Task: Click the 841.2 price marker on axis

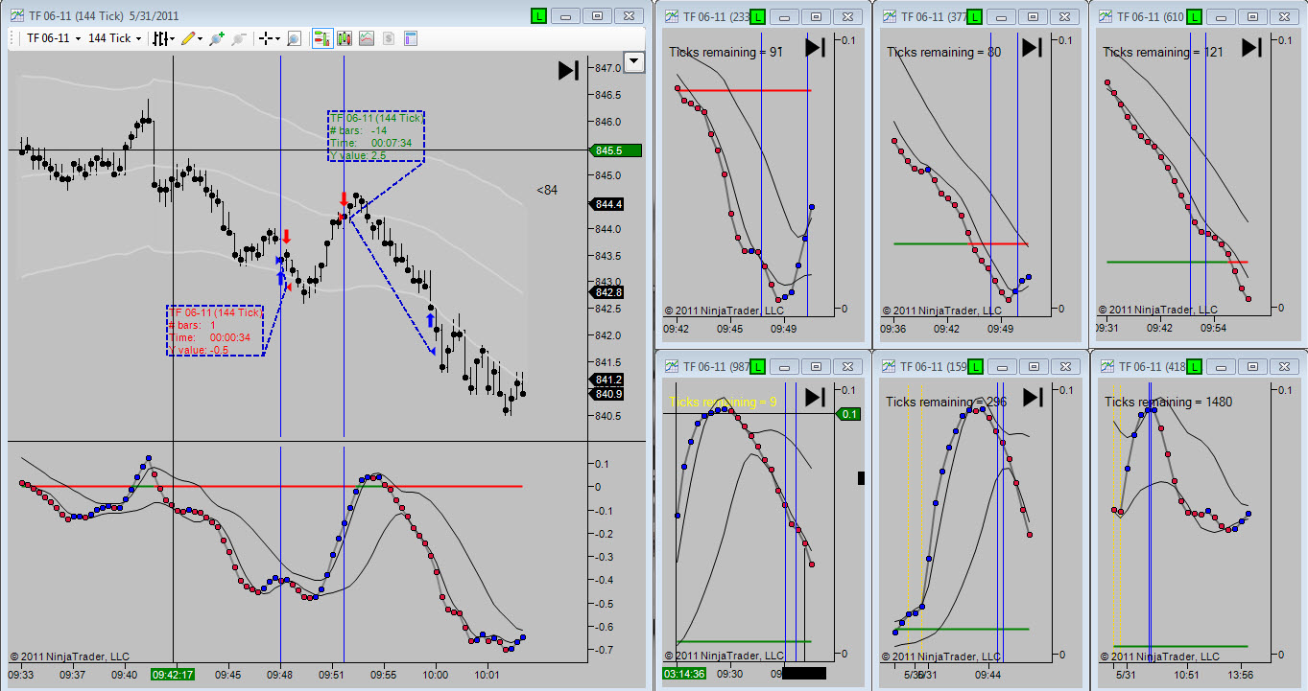Action: (608, 380)
